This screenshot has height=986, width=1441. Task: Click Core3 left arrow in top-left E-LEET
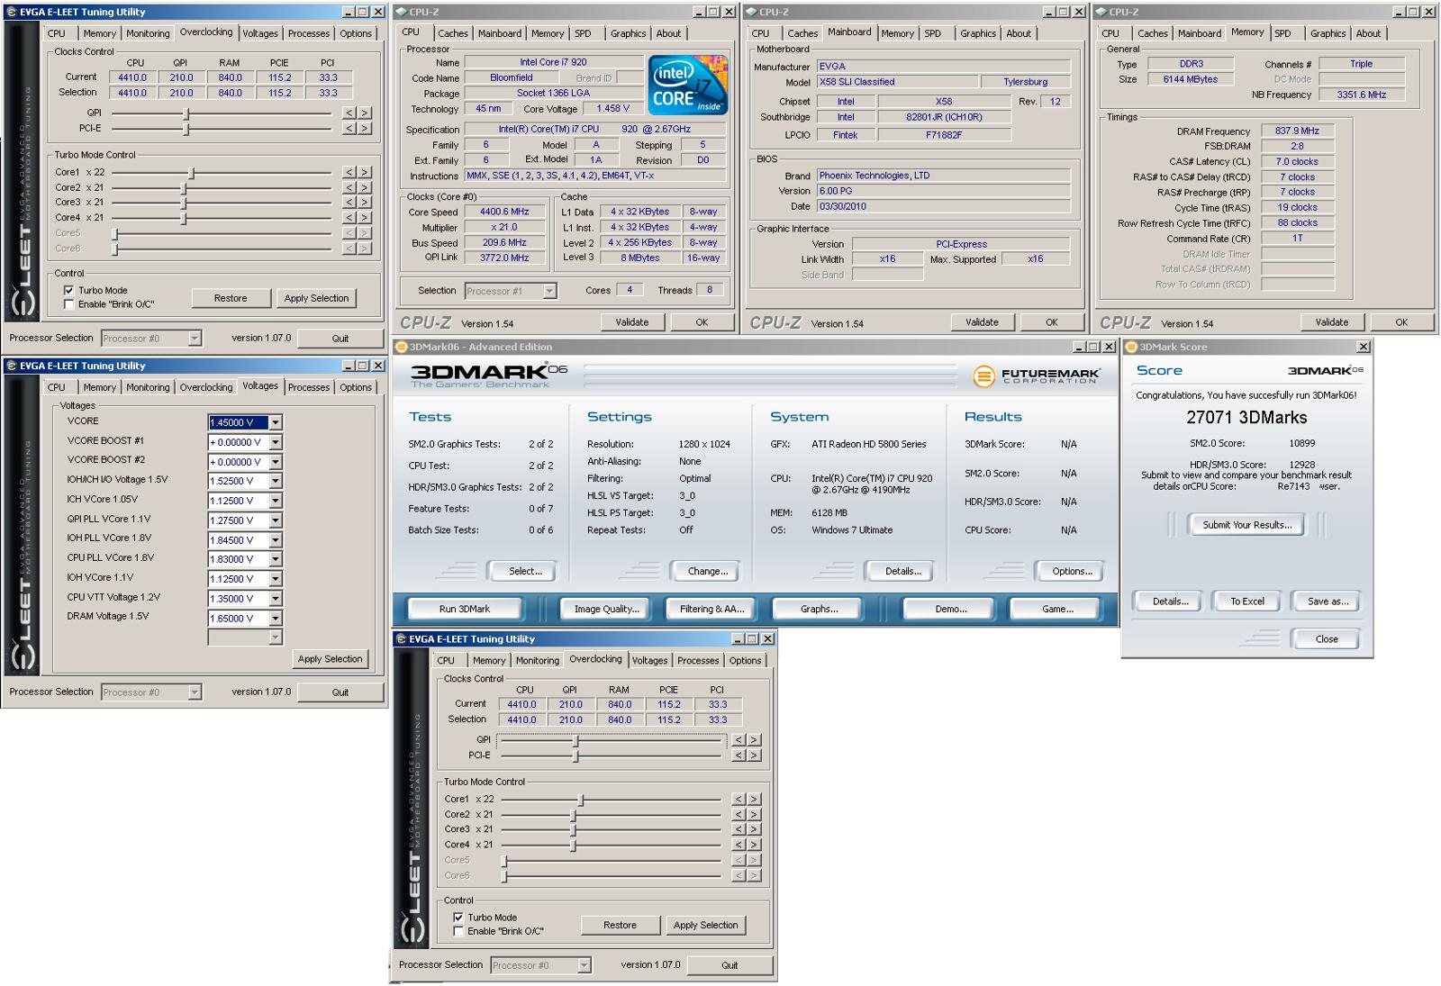tap(349, 203)
